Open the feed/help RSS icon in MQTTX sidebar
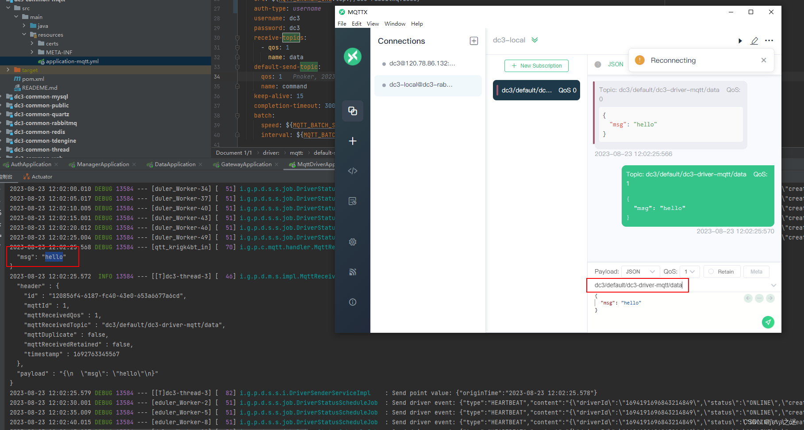This screenshot has height=430, width=804. click(353, 272)
